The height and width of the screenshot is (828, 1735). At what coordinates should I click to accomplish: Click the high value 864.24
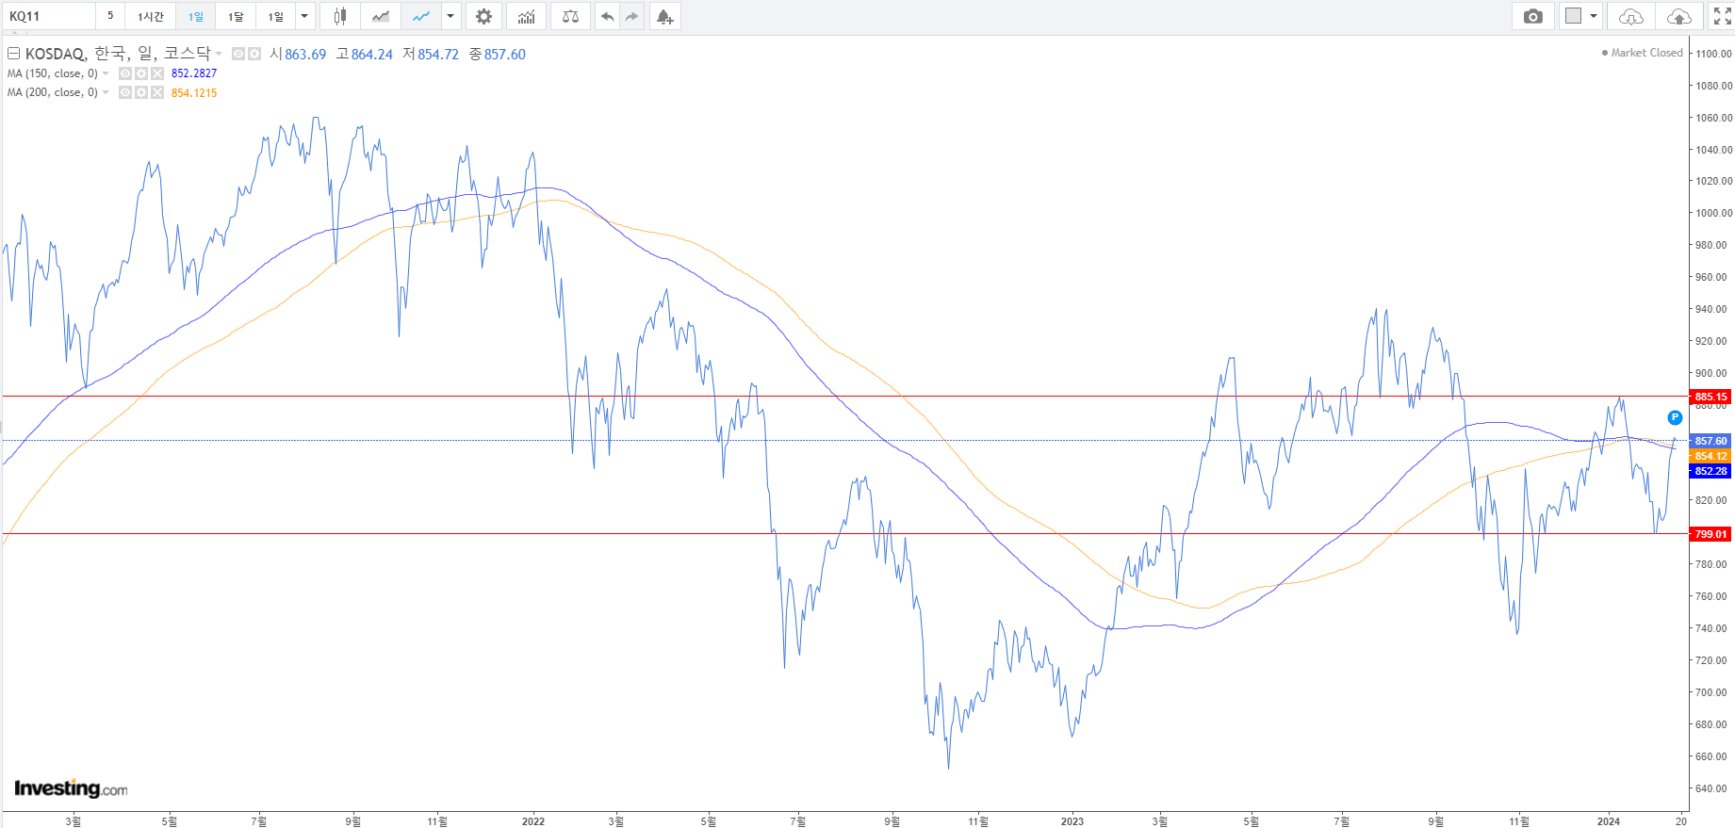pyautogui.click(x=372, y=55)
